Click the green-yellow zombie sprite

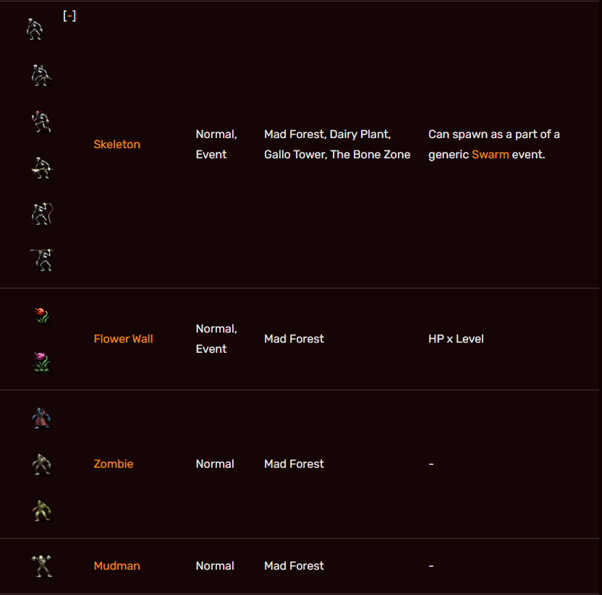click(42, 510)
